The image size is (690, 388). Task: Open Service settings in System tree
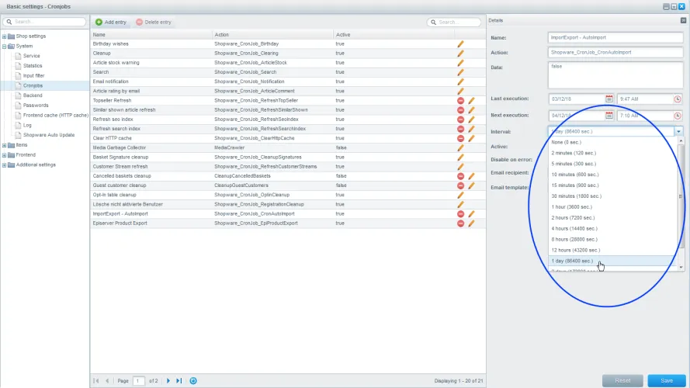(31, 56)
